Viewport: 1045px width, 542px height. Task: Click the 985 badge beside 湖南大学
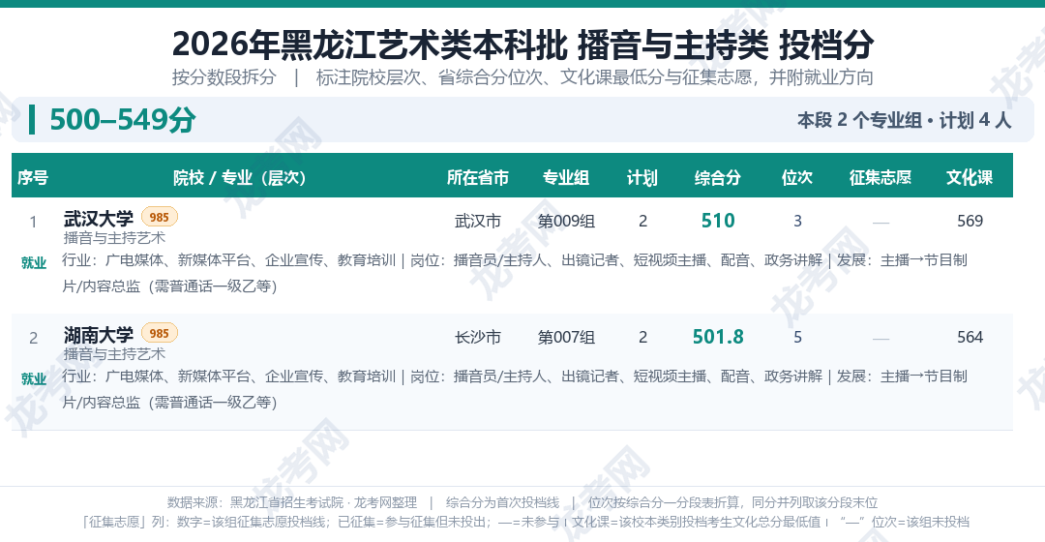pos(160,333)
